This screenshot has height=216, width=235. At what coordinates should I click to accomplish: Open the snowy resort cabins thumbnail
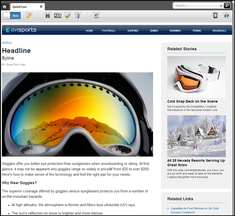[196, 136]
